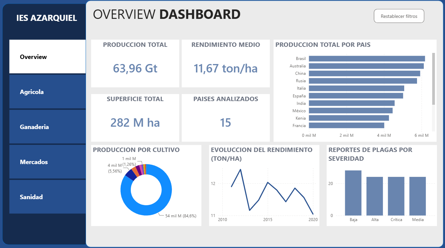The image size is (445, 248).
Task: Click the 54 mil M (84,6%) label
Action: click(x=181, y=216)
